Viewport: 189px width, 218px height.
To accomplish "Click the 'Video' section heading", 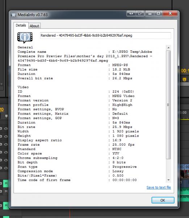I will pos(23,87).
